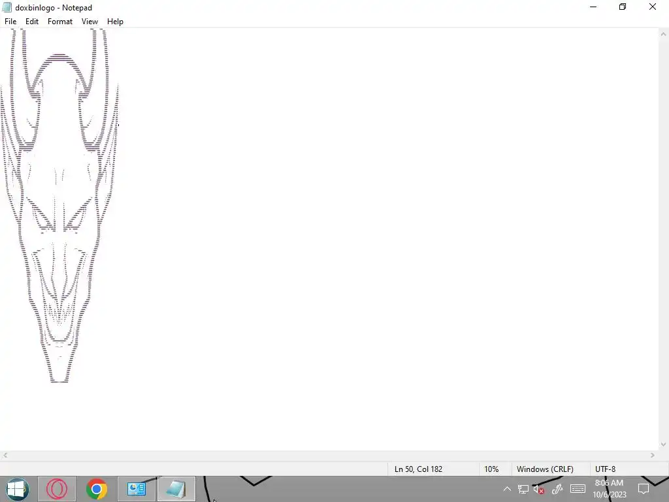Click the 10% zoom status entry
Screen dimensions: 669x502
491,469
